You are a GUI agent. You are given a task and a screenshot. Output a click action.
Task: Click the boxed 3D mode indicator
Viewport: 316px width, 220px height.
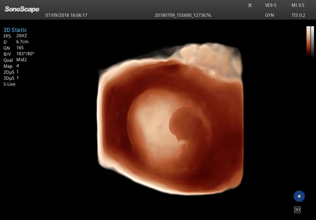[x=297, y=210]
